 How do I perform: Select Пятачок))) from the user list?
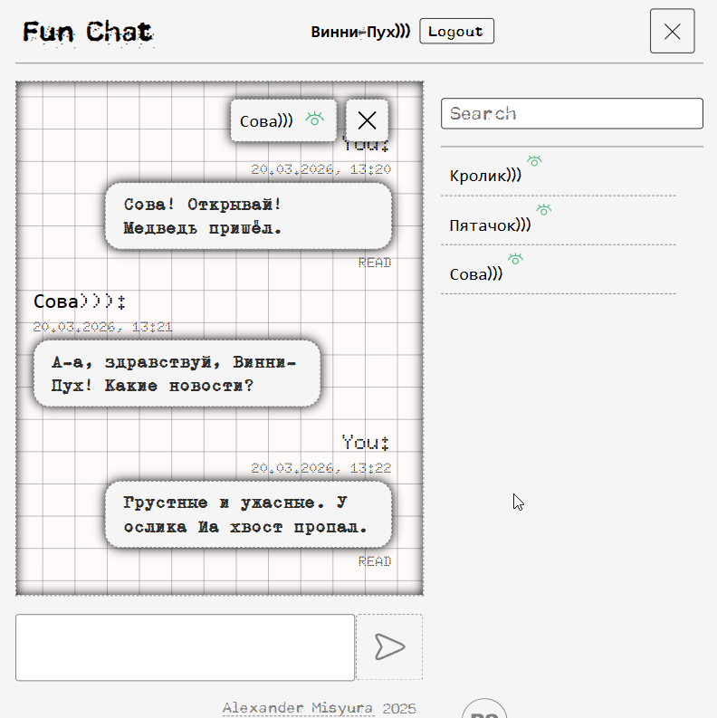tap(490, 225)
